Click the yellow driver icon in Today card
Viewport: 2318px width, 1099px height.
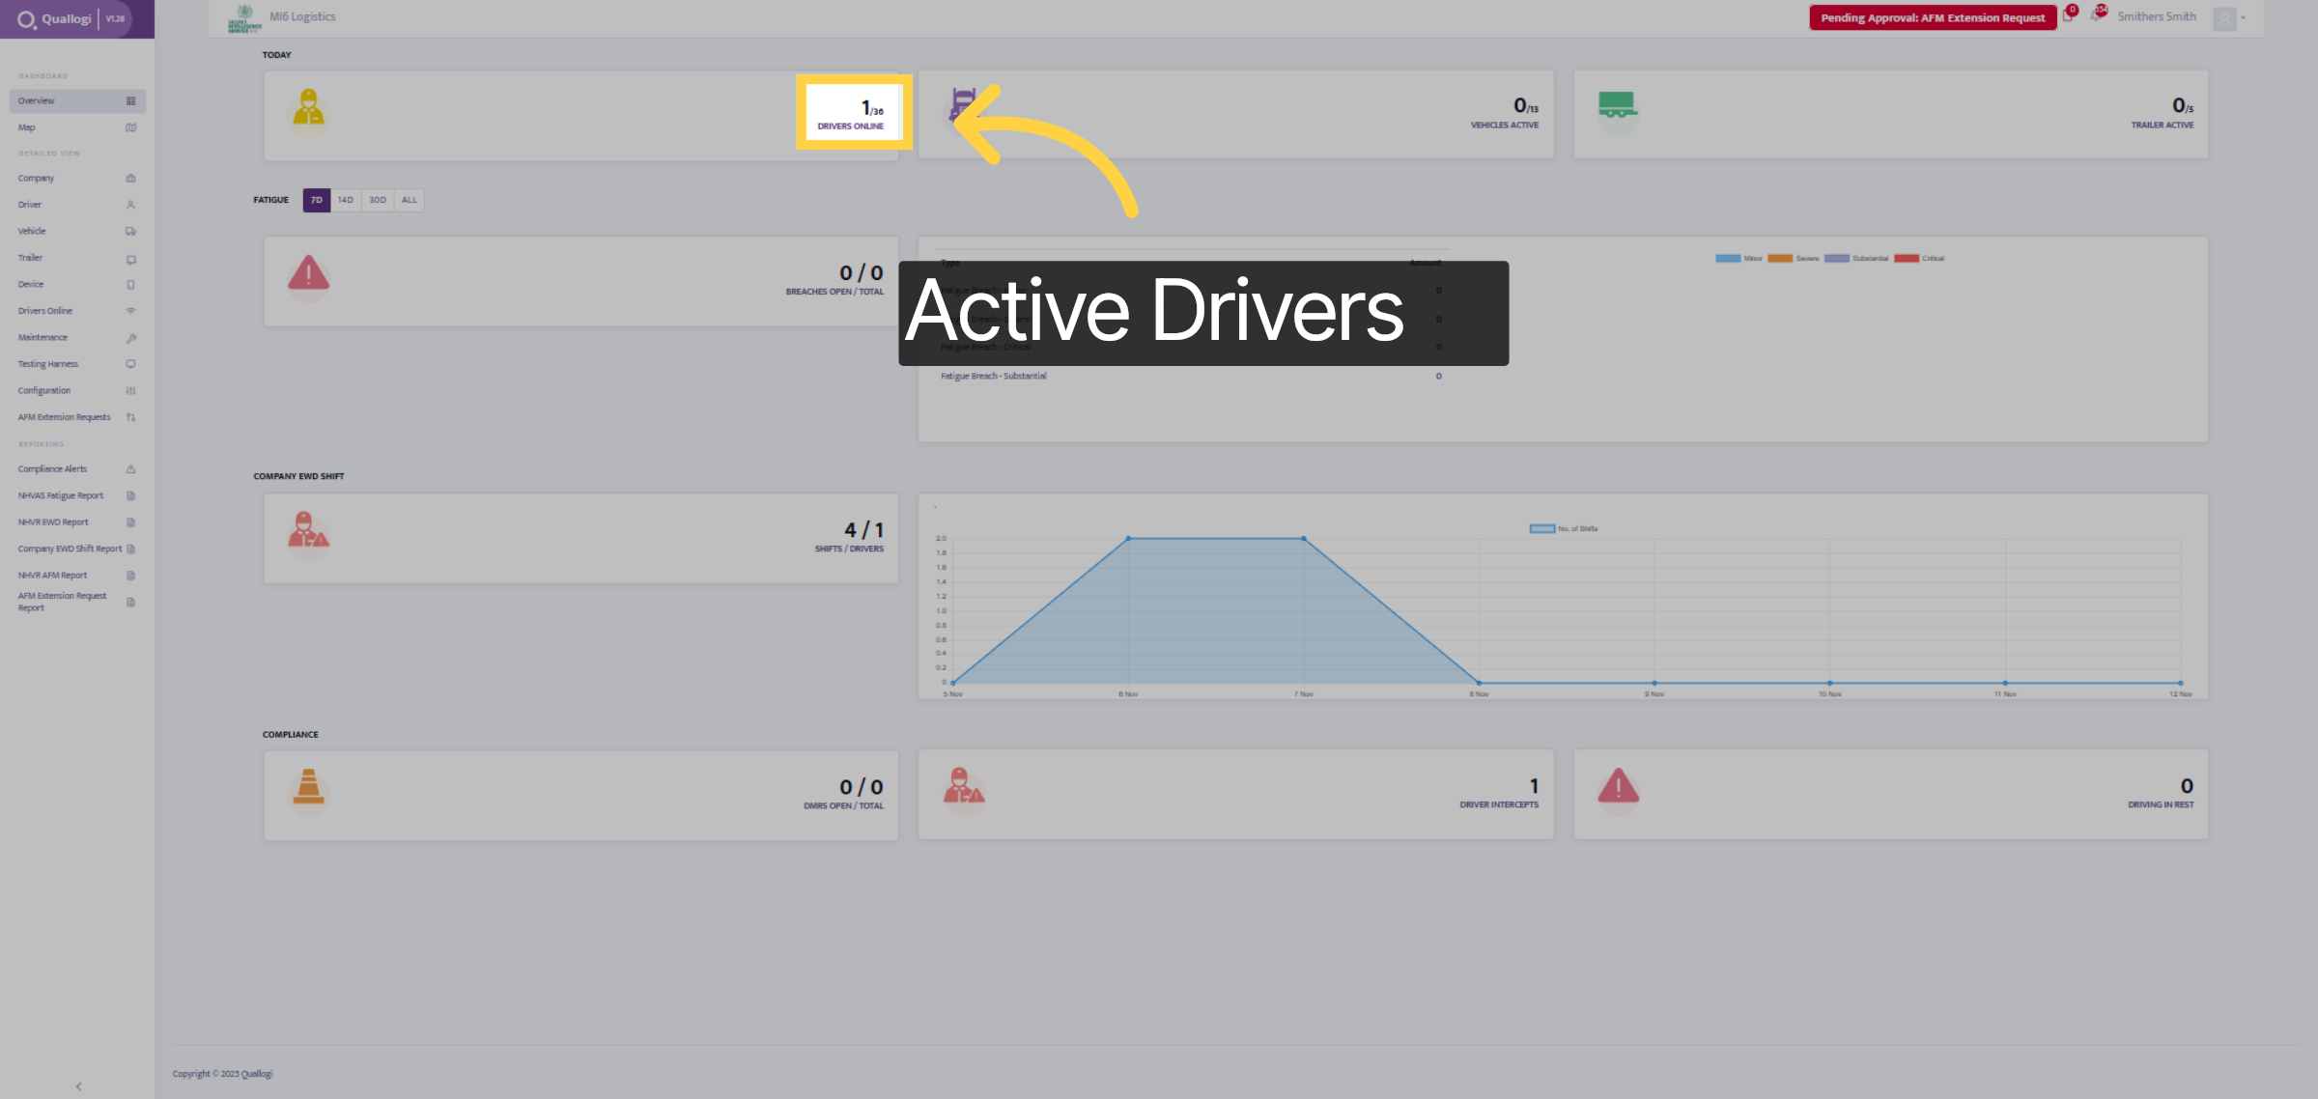[x=309, y=109]
